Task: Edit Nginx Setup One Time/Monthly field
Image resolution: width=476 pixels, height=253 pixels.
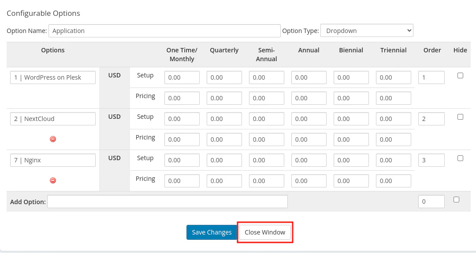Action: click(182, 160)
